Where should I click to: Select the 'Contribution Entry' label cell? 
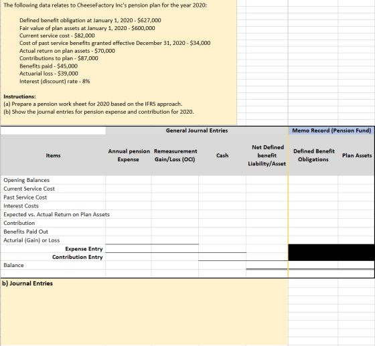coord(78,257)
